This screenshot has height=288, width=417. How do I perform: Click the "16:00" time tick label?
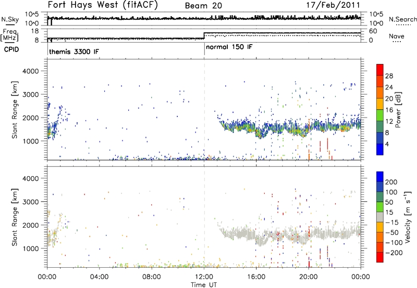[x=256, y=277]
